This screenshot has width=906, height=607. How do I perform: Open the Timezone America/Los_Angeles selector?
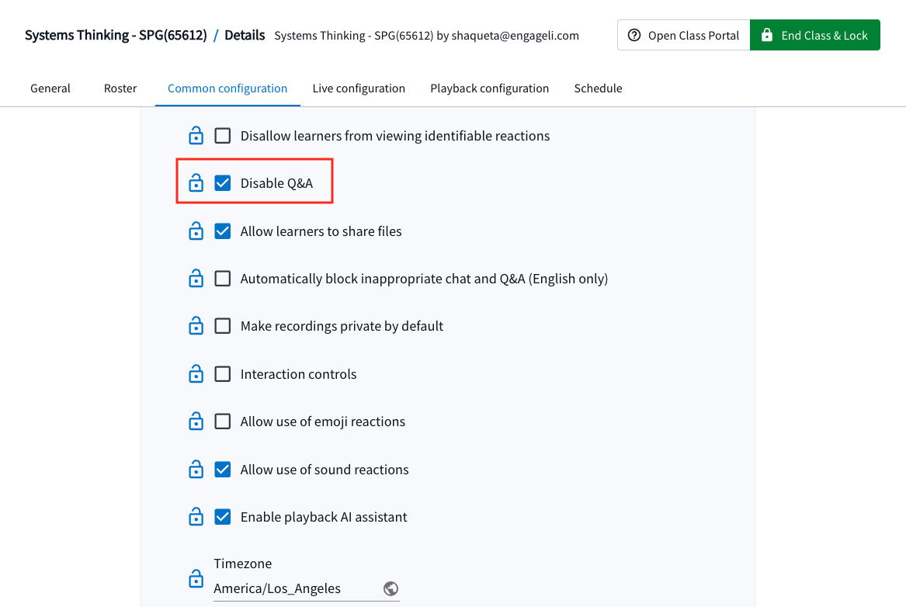(x=306, y=588)
